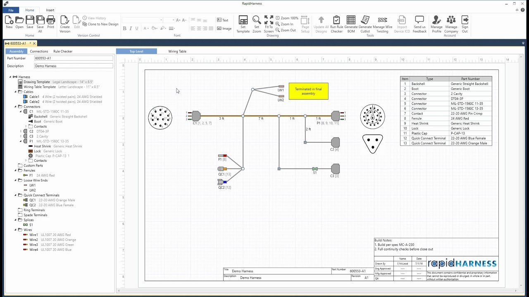This screenshot has width=529, height=297.
Task: Generate the BOM
Action: [351, 24]
